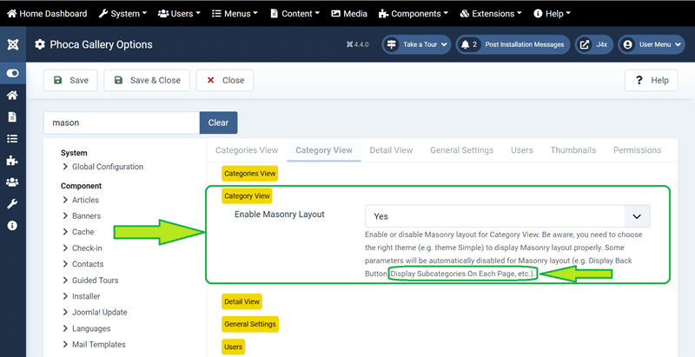Switch to the Detail View tab

(391, 150)
